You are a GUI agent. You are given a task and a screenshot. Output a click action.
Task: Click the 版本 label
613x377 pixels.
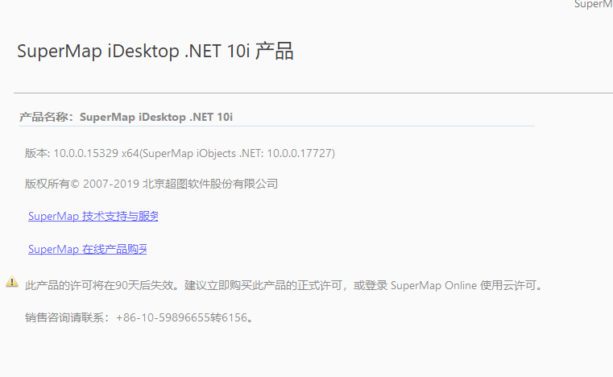tap(36, 153)
